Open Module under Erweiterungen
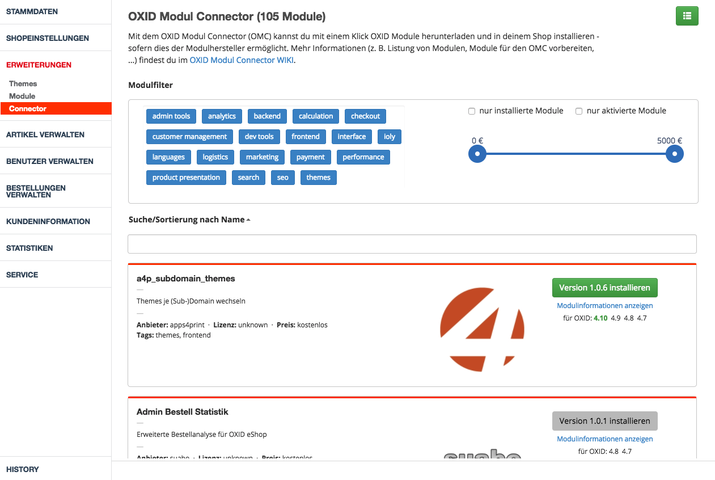The height and width of the screenshot is (480, 715). [x=22, y=96]
